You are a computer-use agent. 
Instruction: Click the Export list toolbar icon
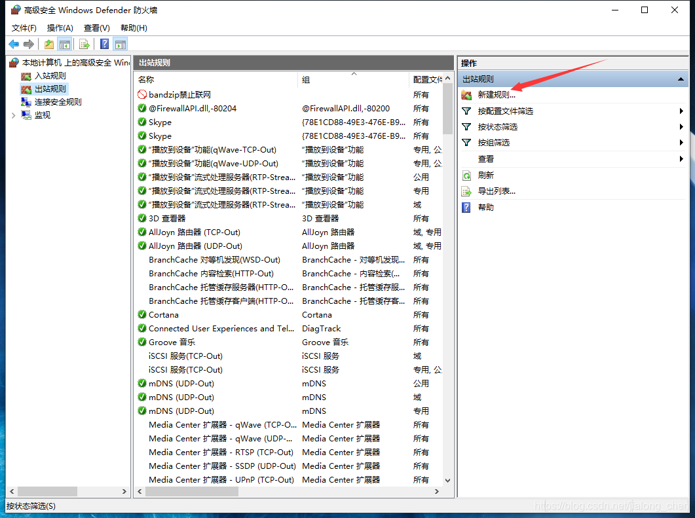coord(85,45)
